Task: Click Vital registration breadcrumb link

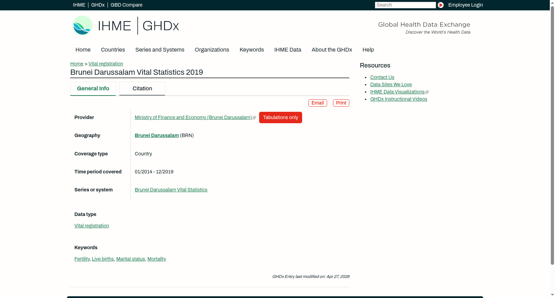Action: 106,64
